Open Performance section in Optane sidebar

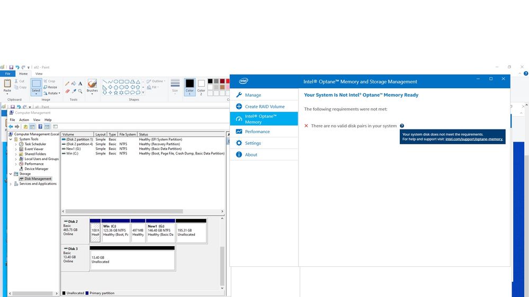point(264,132)
